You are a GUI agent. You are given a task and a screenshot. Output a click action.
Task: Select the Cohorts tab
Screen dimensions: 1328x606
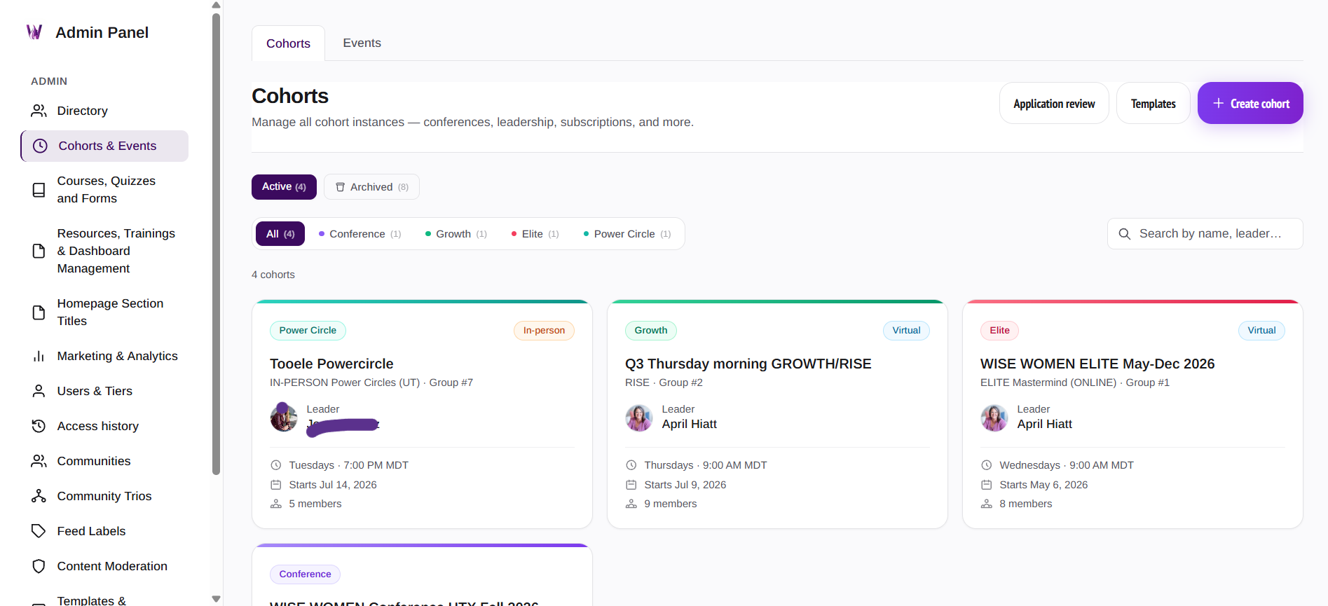click(x=288, y=43)
